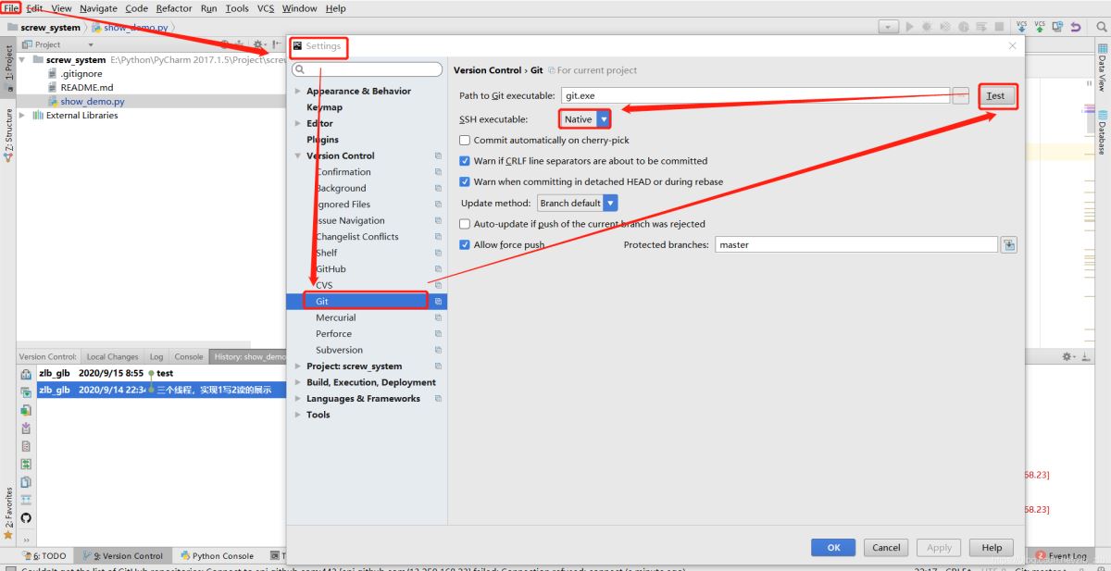The height and width of the screenshot is (571, 1111).
Task: Open the SSH executable Native dropdown
Action: [x=585, y=119]
